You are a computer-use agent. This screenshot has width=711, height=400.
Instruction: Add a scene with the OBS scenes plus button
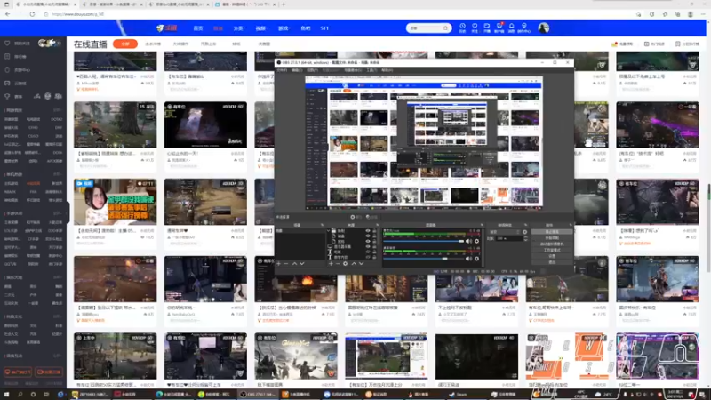click(279, 263)
